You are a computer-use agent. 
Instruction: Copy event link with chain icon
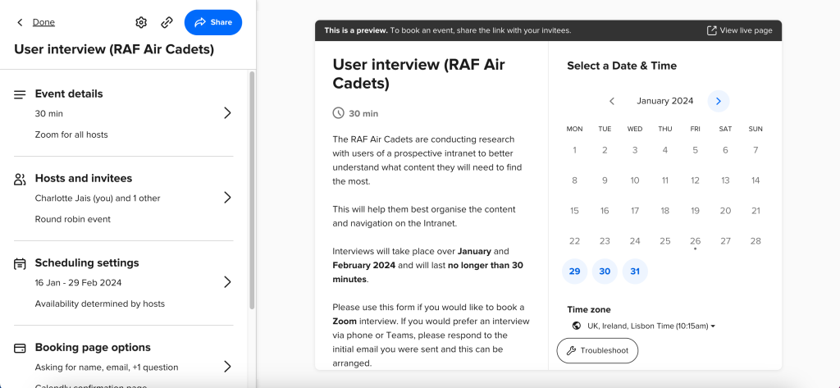[167, 22]
